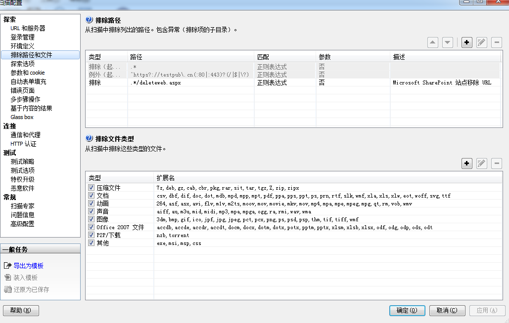Click the 还原为已保存 restore icon
Viewport: 509px width, 323px height.
tap(7, 289)
